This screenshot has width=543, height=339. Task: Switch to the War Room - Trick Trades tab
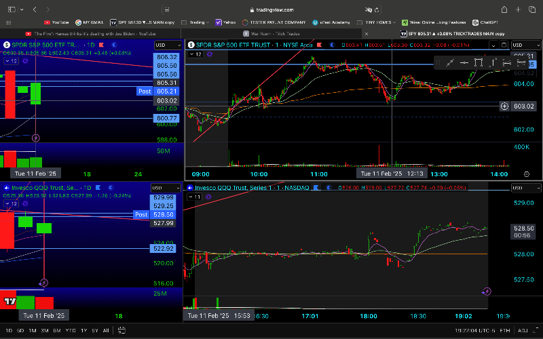click(x=271, y=33)
